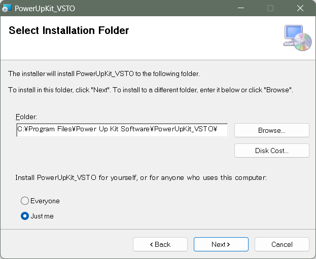Click the "installer will install" description line

(104, 74)
